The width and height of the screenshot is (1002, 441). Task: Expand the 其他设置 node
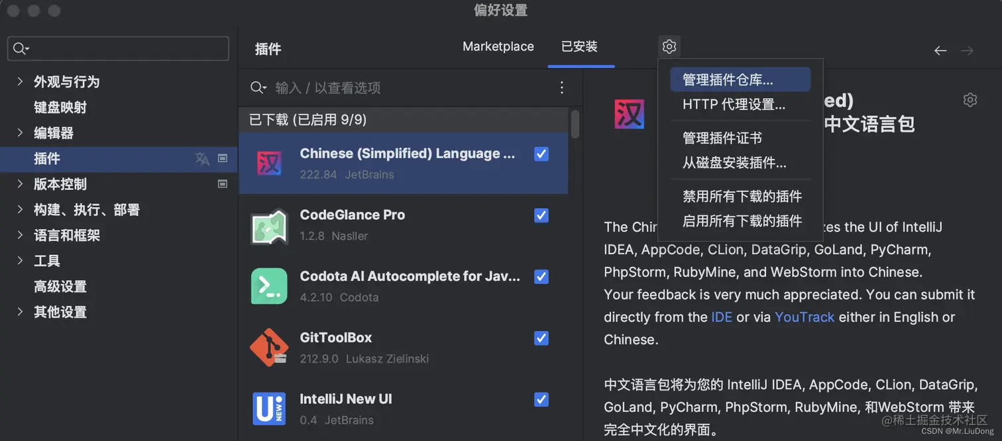point(20,311)
